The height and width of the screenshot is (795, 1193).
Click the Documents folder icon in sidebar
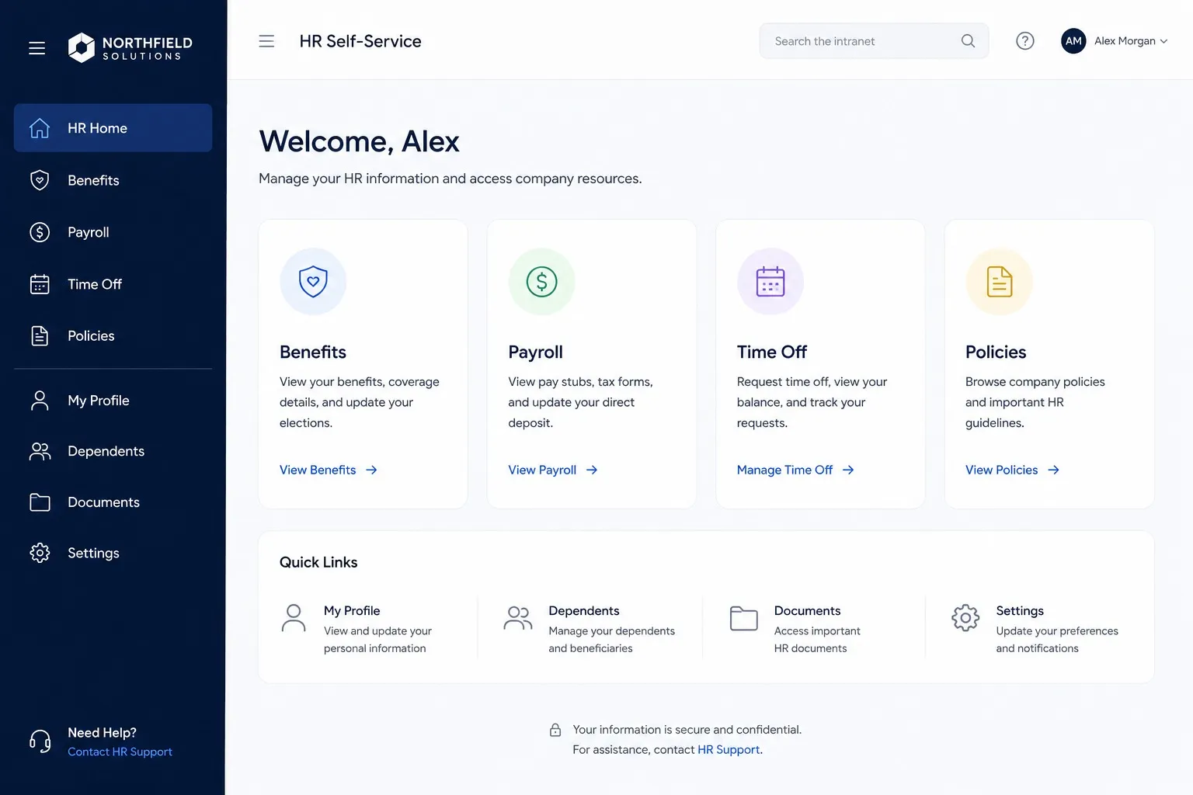click(40, 502)
